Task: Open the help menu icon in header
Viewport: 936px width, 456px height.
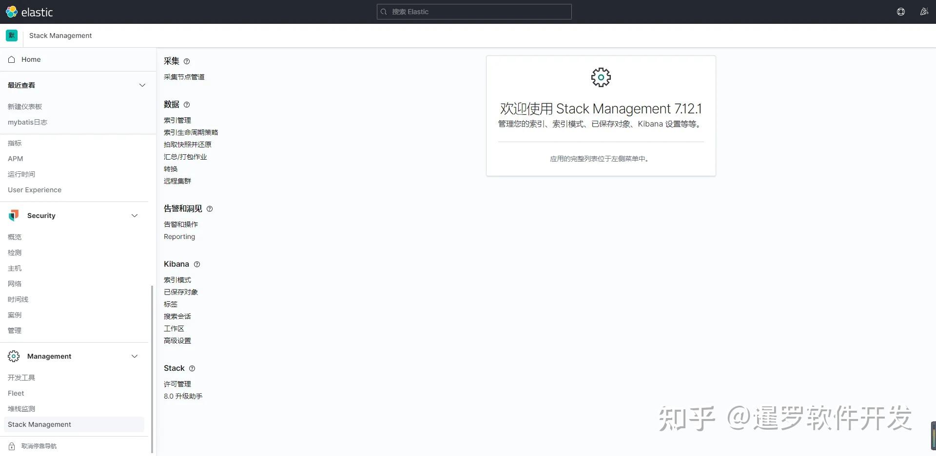Action: [901, 12]
